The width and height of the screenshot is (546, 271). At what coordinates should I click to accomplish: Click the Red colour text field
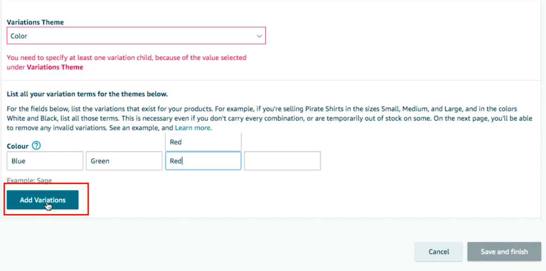point(203,161)
